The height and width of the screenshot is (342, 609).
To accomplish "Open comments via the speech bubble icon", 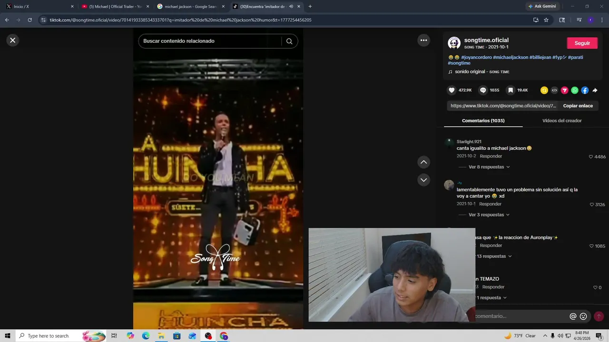I will 483,90.
